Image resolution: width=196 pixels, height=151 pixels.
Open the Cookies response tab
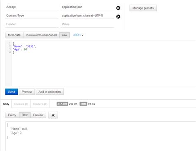21,104
